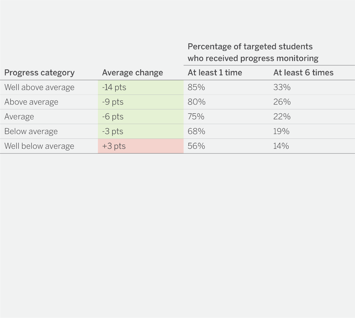Click the "Progress category" column header
The height and width of the screenshot is (318, 355).
coord(39,73)
